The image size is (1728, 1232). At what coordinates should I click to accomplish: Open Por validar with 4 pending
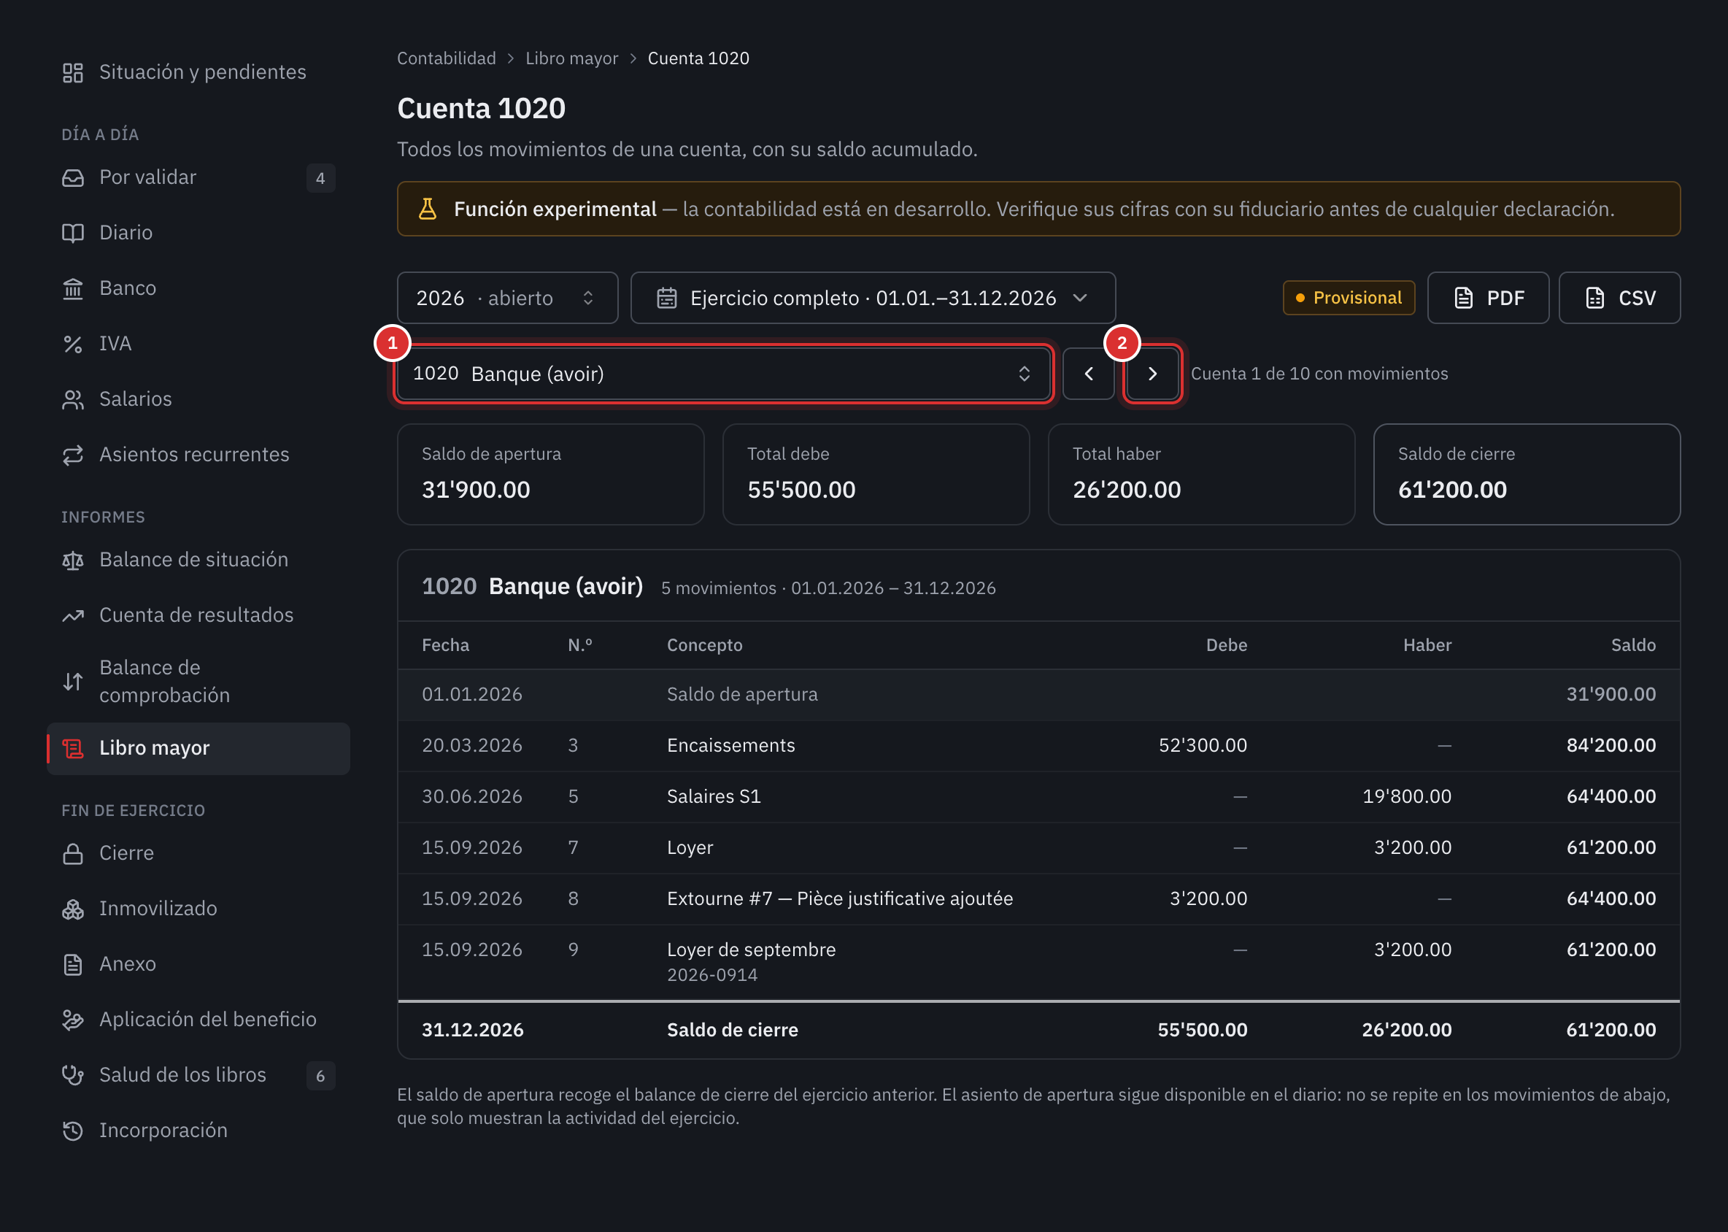click(x=198, y=177)
